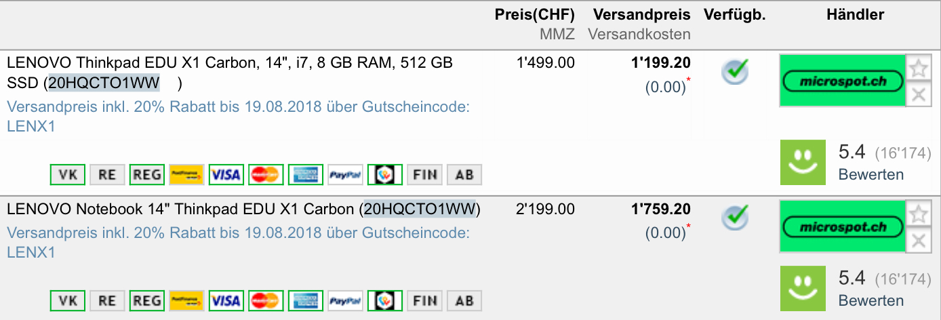Click the TWINT icon in first offer
Viewport: 941px width, 320px height.
coord(385,175)
